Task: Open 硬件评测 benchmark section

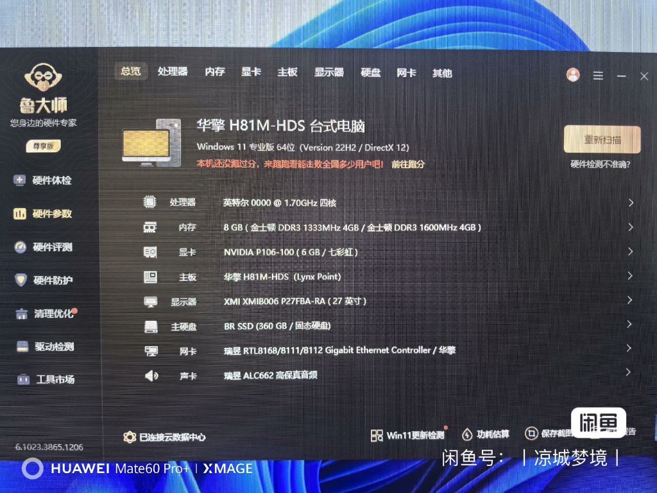Action: 43,247
